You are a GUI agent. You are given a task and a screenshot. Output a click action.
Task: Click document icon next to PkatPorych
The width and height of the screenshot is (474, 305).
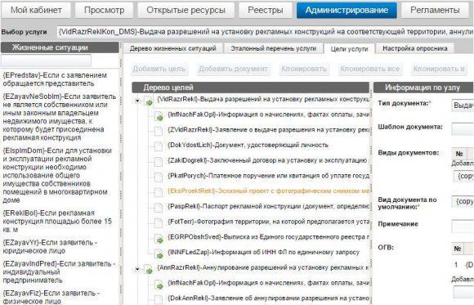[x=159, y=177]
